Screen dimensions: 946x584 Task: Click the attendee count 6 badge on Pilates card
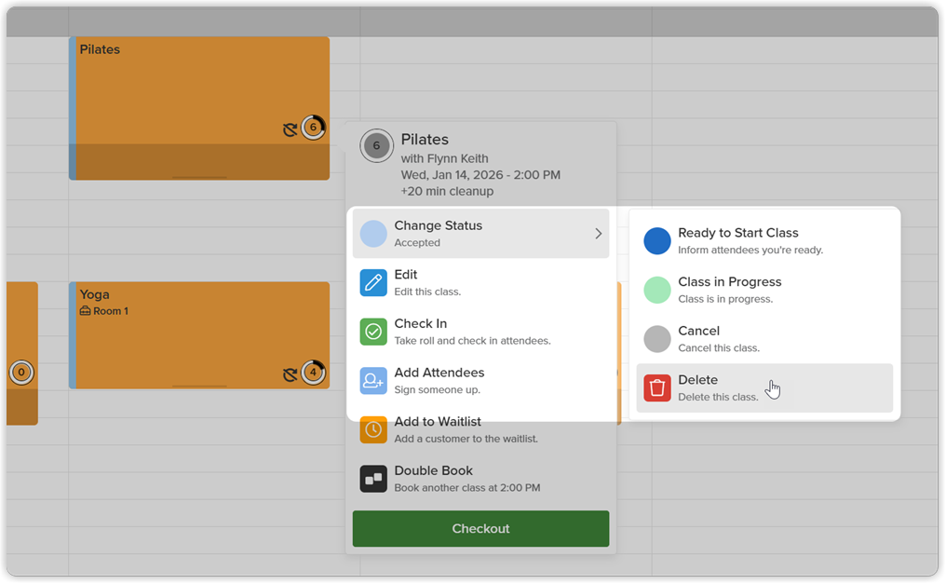313,128
